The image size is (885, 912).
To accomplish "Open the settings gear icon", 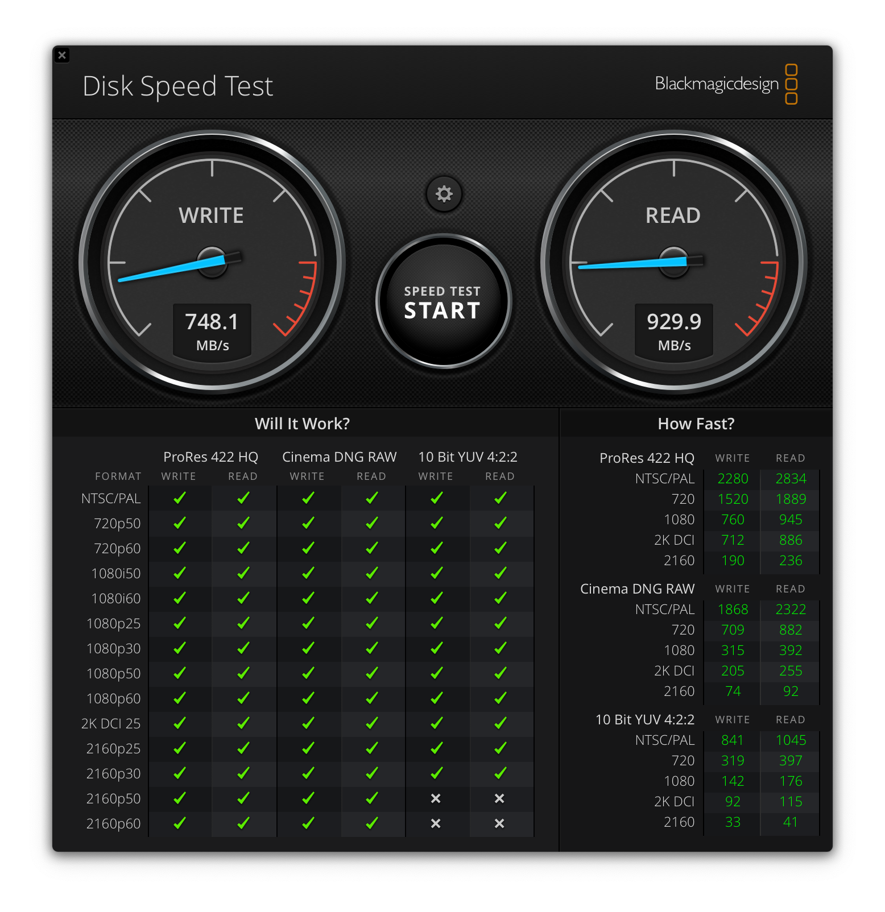I will pos(444,194).
